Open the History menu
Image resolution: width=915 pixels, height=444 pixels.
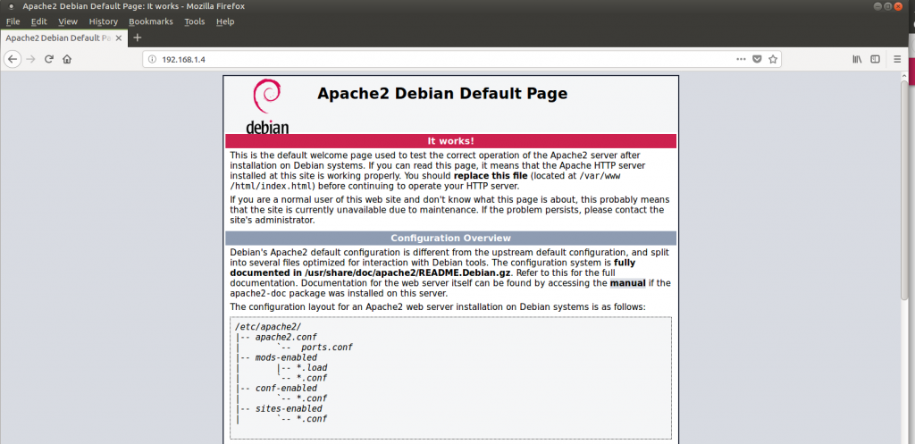[104, 21]
